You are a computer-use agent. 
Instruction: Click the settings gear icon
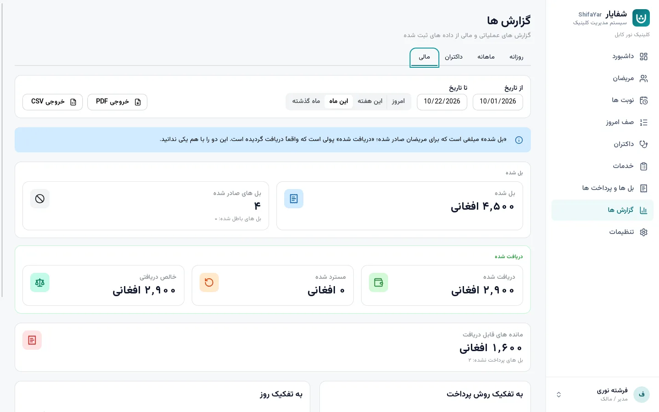(643, 232)
